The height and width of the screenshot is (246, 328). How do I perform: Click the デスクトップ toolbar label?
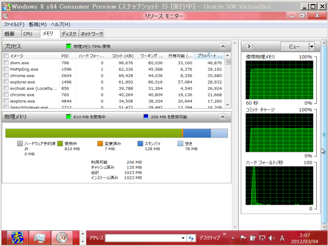point(209,238)
